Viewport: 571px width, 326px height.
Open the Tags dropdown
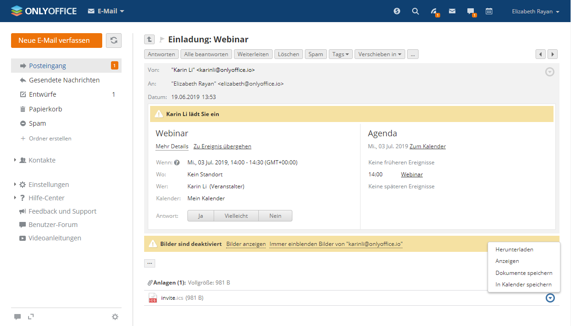point(340,54)
